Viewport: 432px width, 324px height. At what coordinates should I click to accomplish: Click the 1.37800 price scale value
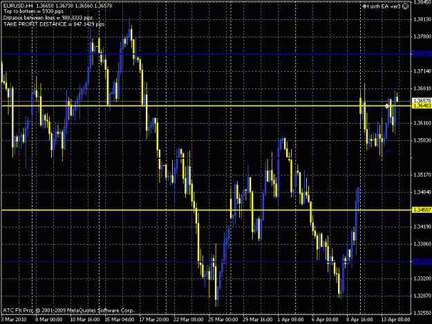(x=422, y=37)
